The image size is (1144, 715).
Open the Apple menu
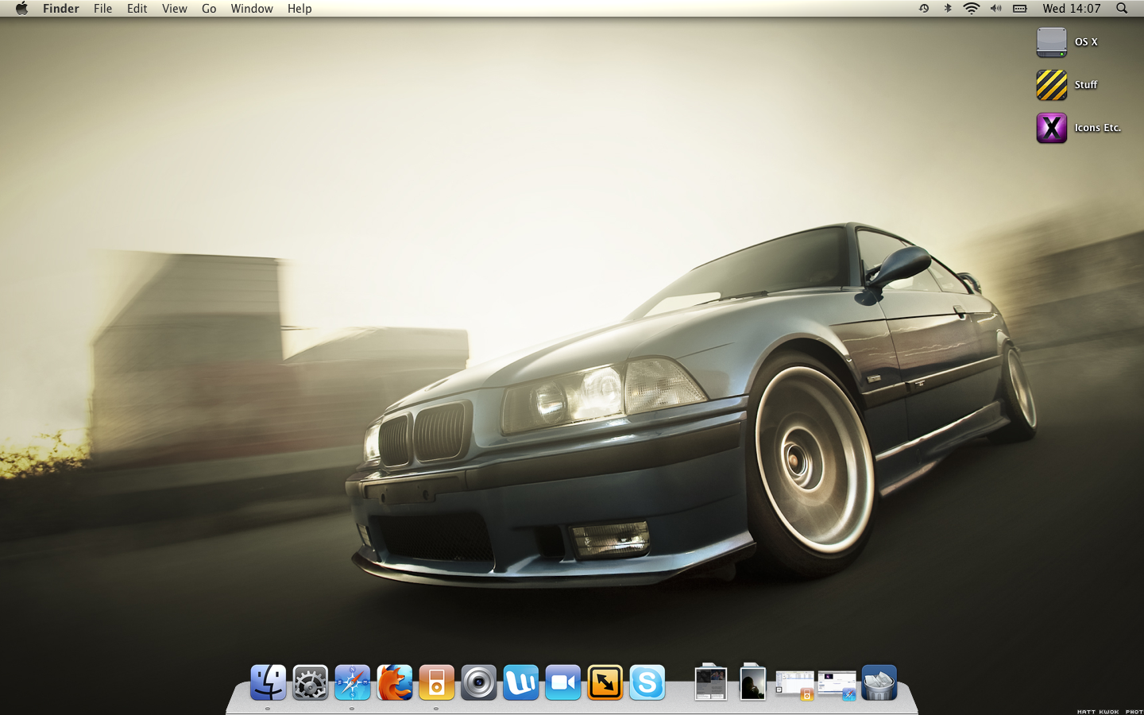[x=21, y=8]
